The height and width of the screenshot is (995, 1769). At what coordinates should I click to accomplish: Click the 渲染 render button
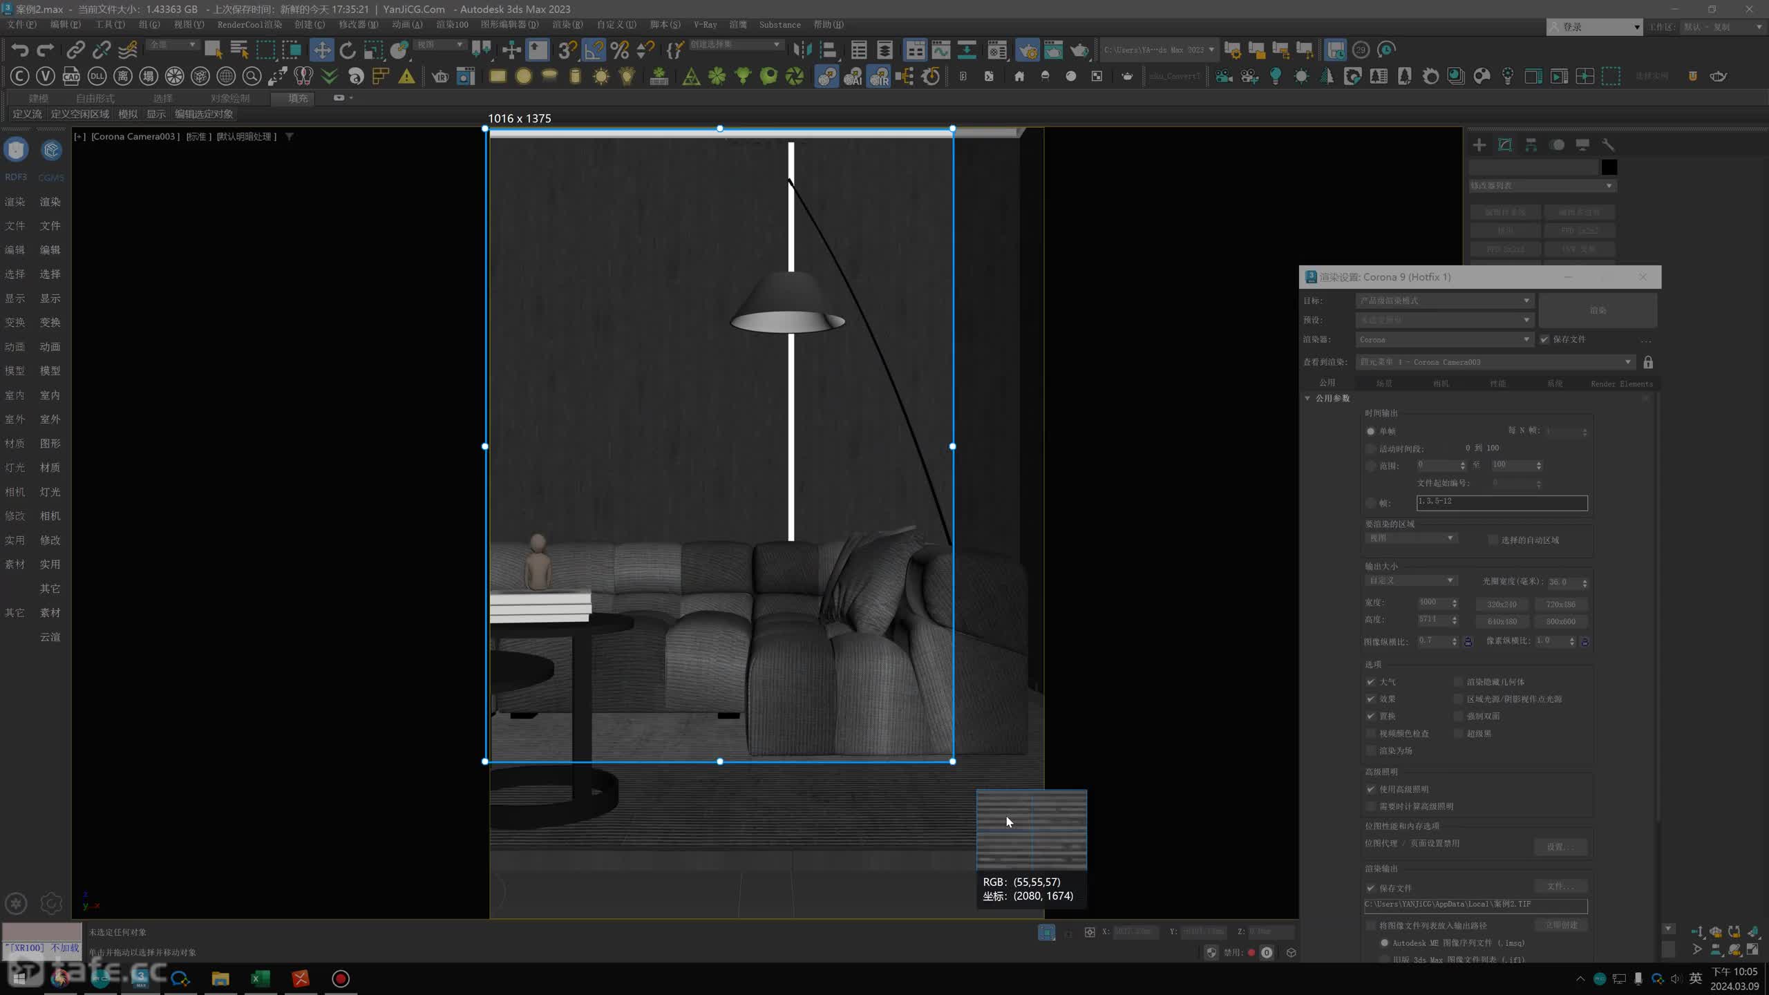[x=1598, y=310]
